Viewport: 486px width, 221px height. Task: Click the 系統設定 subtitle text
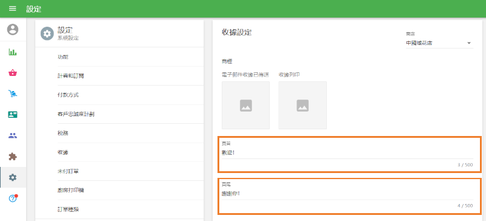(x=68, y=38)
